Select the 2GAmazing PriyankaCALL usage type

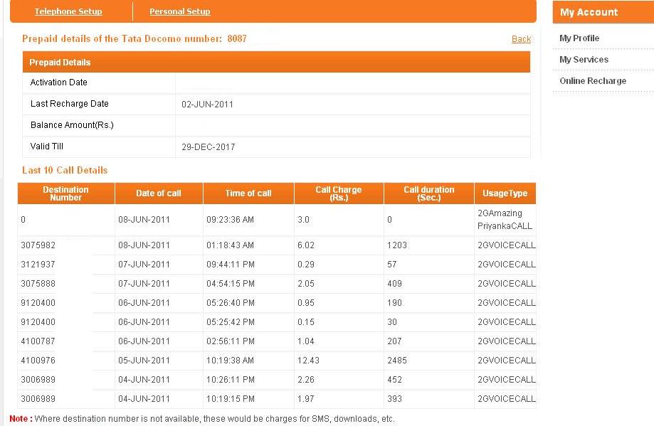[x=505, y=220]
